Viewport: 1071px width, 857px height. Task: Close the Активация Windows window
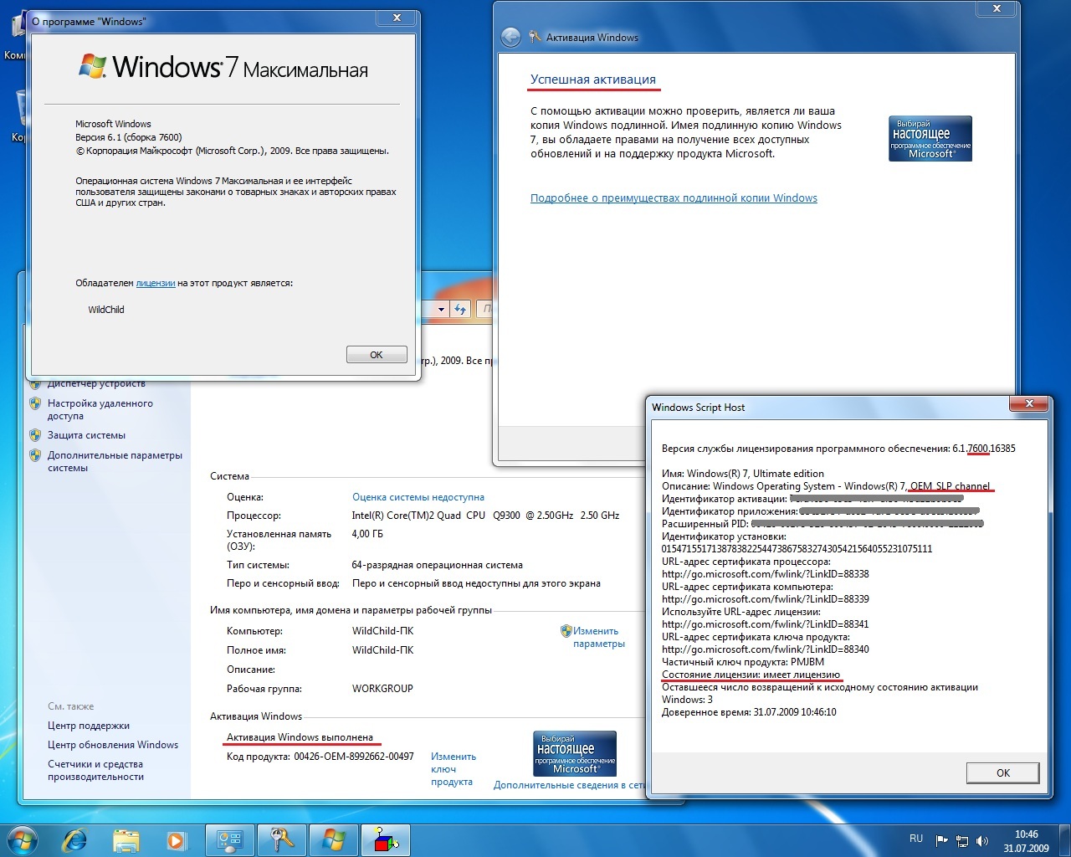(x=997, y=8)
